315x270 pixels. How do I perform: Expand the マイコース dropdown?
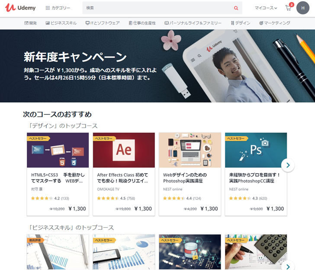[x=266, y=8]
